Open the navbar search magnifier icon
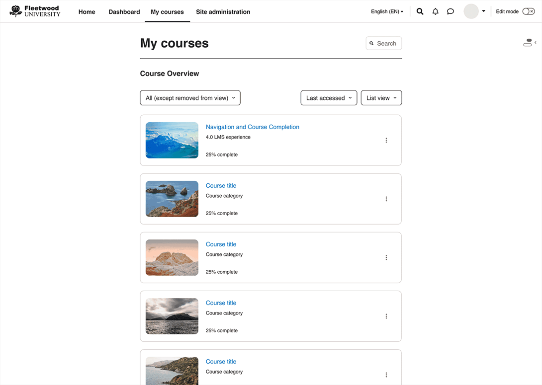Image resolution: width=542 pixels, height=385 pixels. [x=420, y=11]
